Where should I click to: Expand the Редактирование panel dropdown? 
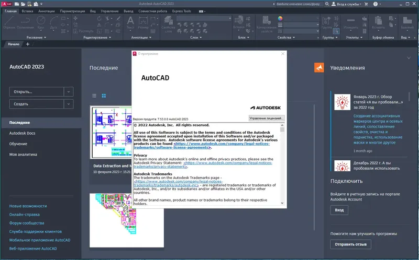pos(97,38)
